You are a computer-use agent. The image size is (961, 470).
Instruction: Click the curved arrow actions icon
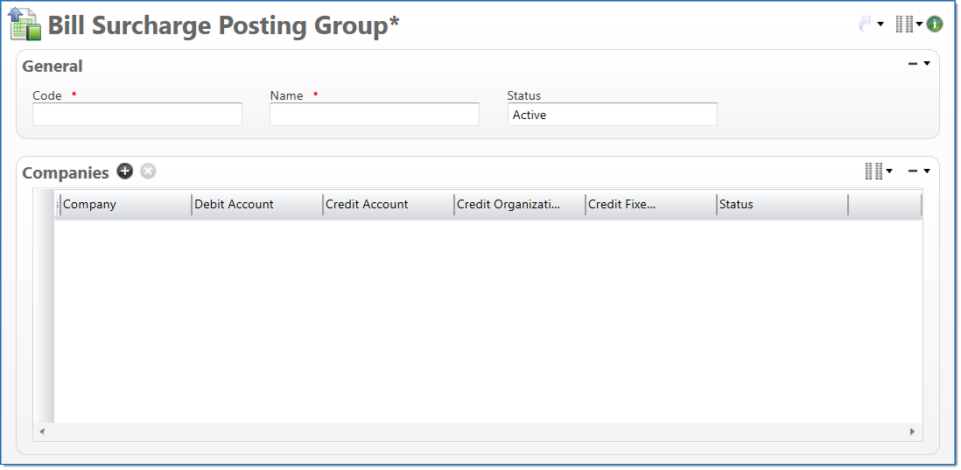click(x=865, y=25)
